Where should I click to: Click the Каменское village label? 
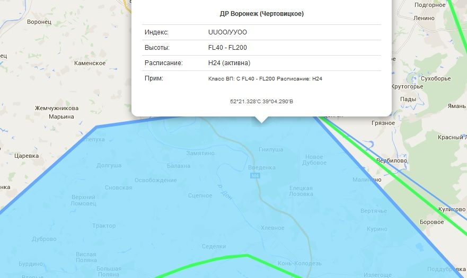[90, 63]
